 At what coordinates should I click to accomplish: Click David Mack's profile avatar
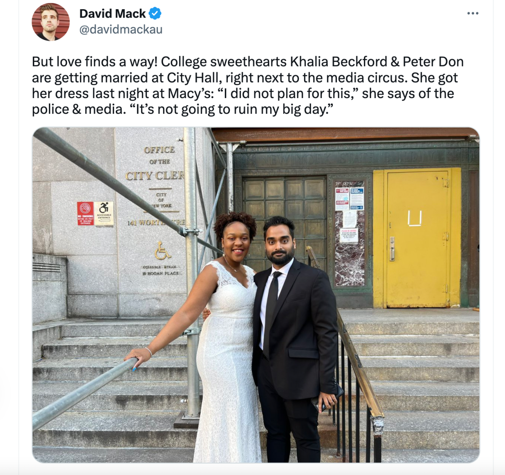point(51,22)
